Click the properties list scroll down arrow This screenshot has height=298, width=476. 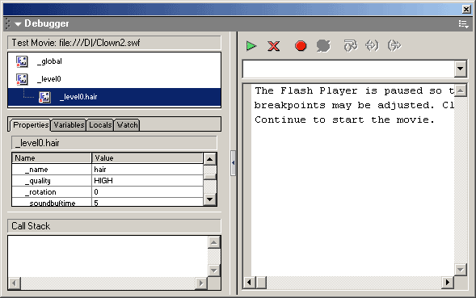210,199
